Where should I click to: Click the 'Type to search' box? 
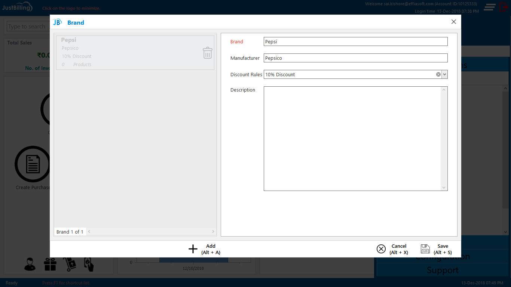(x=28, y=27)
